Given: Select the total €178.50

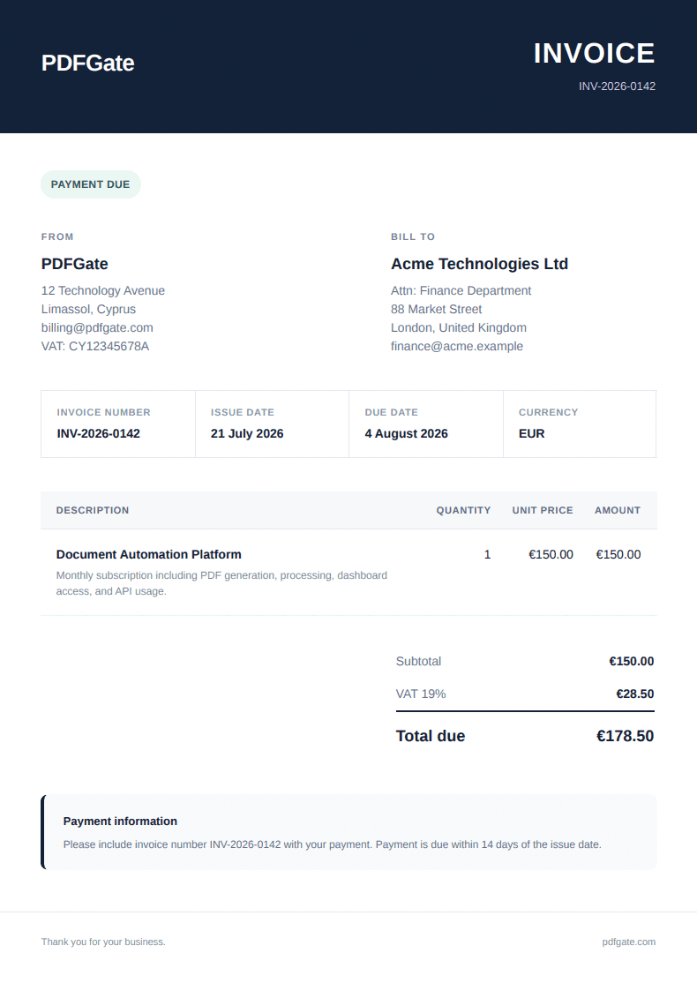Looking at the screenshot, I should click(625, 736).
